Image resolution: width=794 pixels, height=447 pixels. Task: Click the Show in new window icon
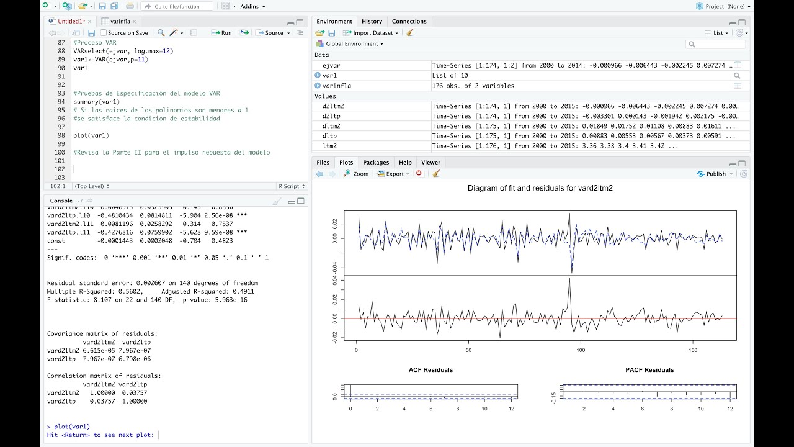[x=76, y=33]
